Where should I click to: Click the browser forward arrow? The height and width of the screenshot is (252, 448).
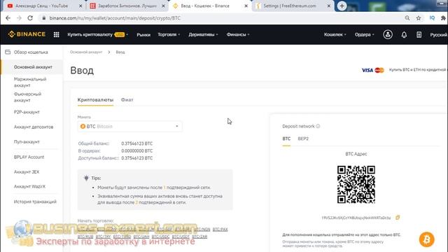tap(19, 18)
